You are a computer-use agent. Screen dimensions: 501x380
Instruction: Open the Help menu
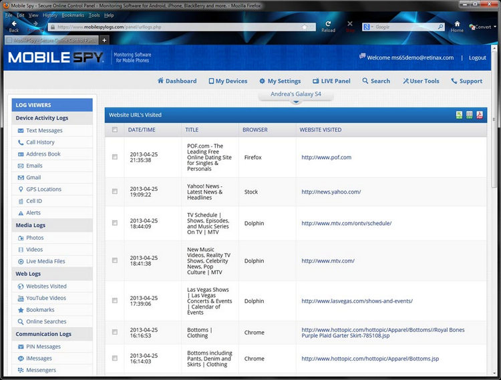109,15
